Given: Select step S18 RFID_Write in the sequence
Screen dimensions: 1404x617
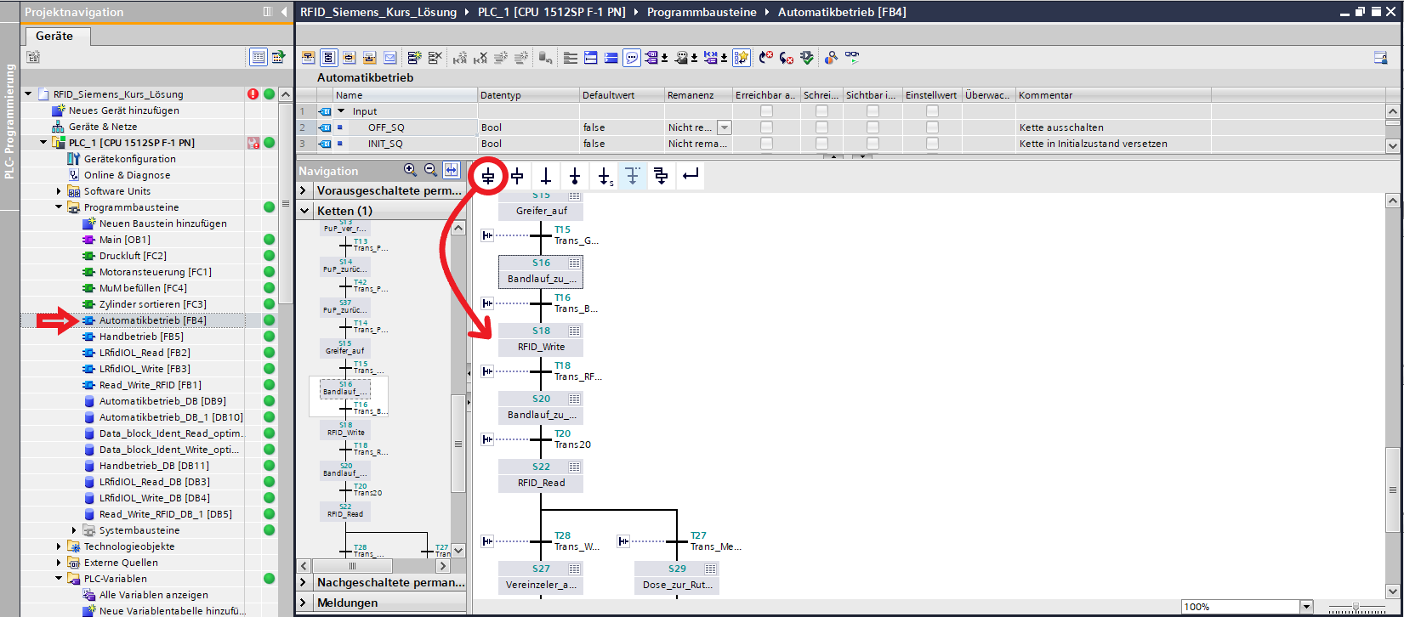Looking at the screenshot, I should [541, 339].
